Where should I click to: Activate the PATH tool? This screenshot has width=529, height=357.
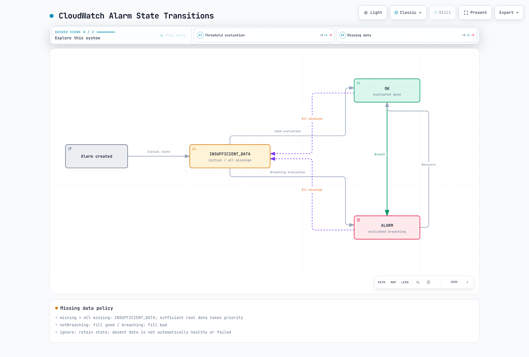[382, 282]
